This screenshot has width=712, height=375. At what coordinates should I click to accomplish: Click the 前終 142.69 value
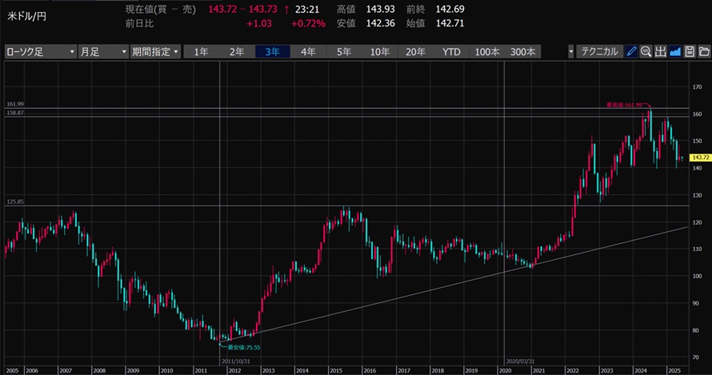[x=450, y=9]
